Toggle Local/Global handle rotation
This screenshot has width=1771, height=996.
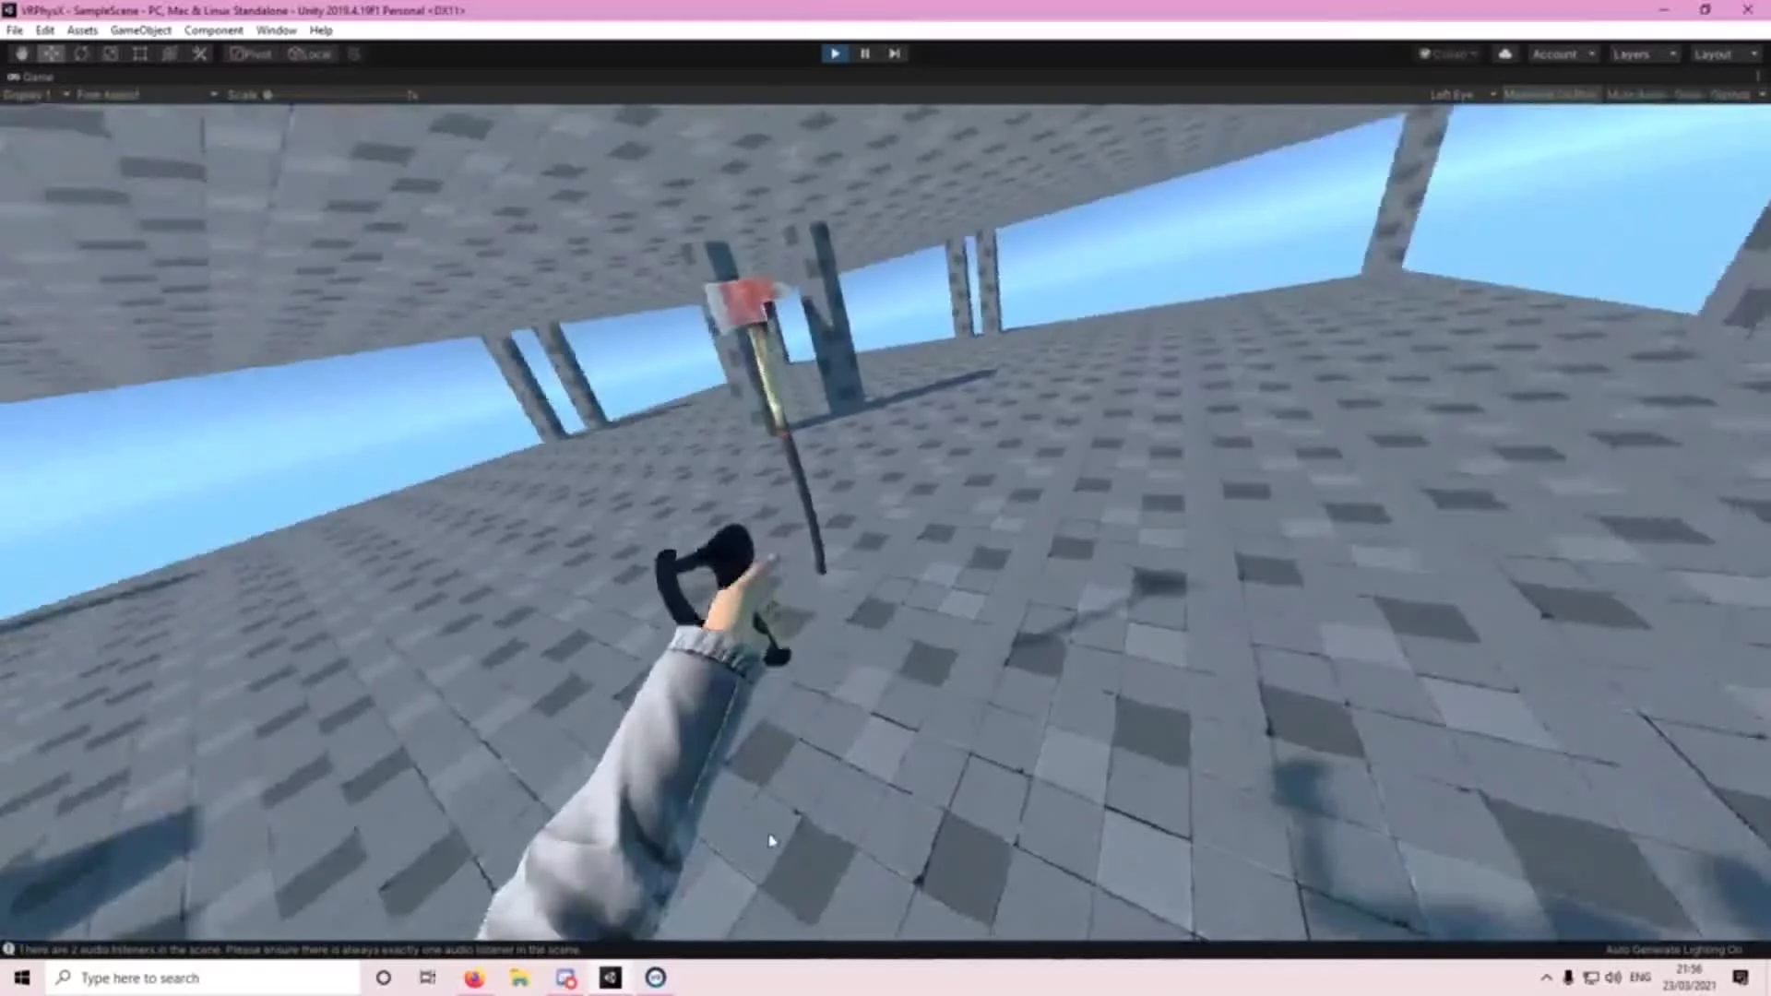310,53
